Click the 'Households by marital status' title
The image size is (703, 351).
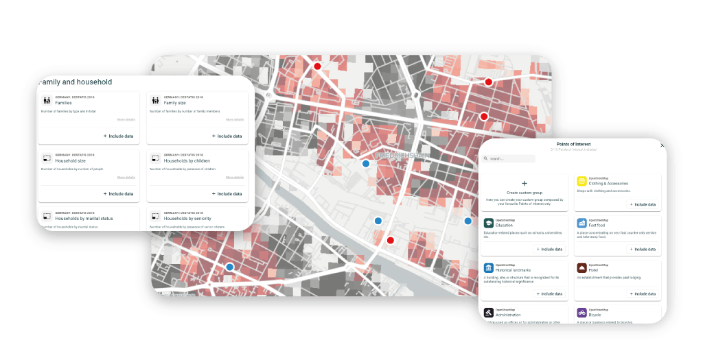[84, 219]
